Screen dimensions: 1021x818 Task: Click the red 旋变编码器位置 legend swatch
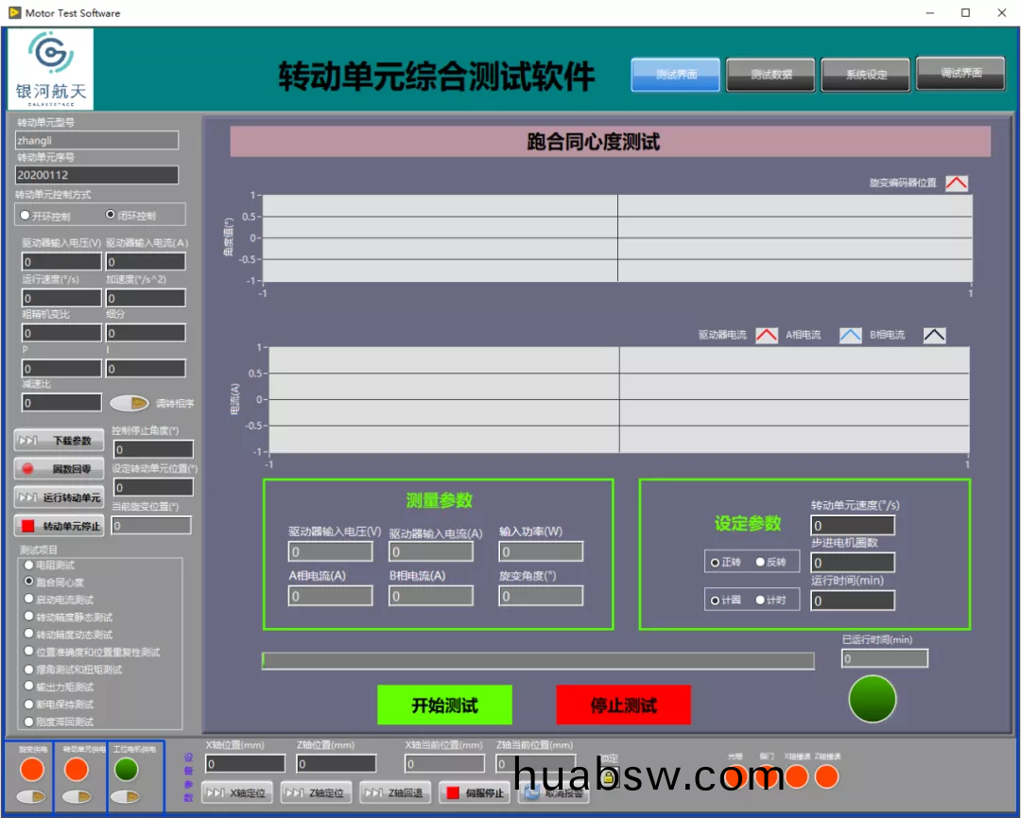tap(957, 183)
